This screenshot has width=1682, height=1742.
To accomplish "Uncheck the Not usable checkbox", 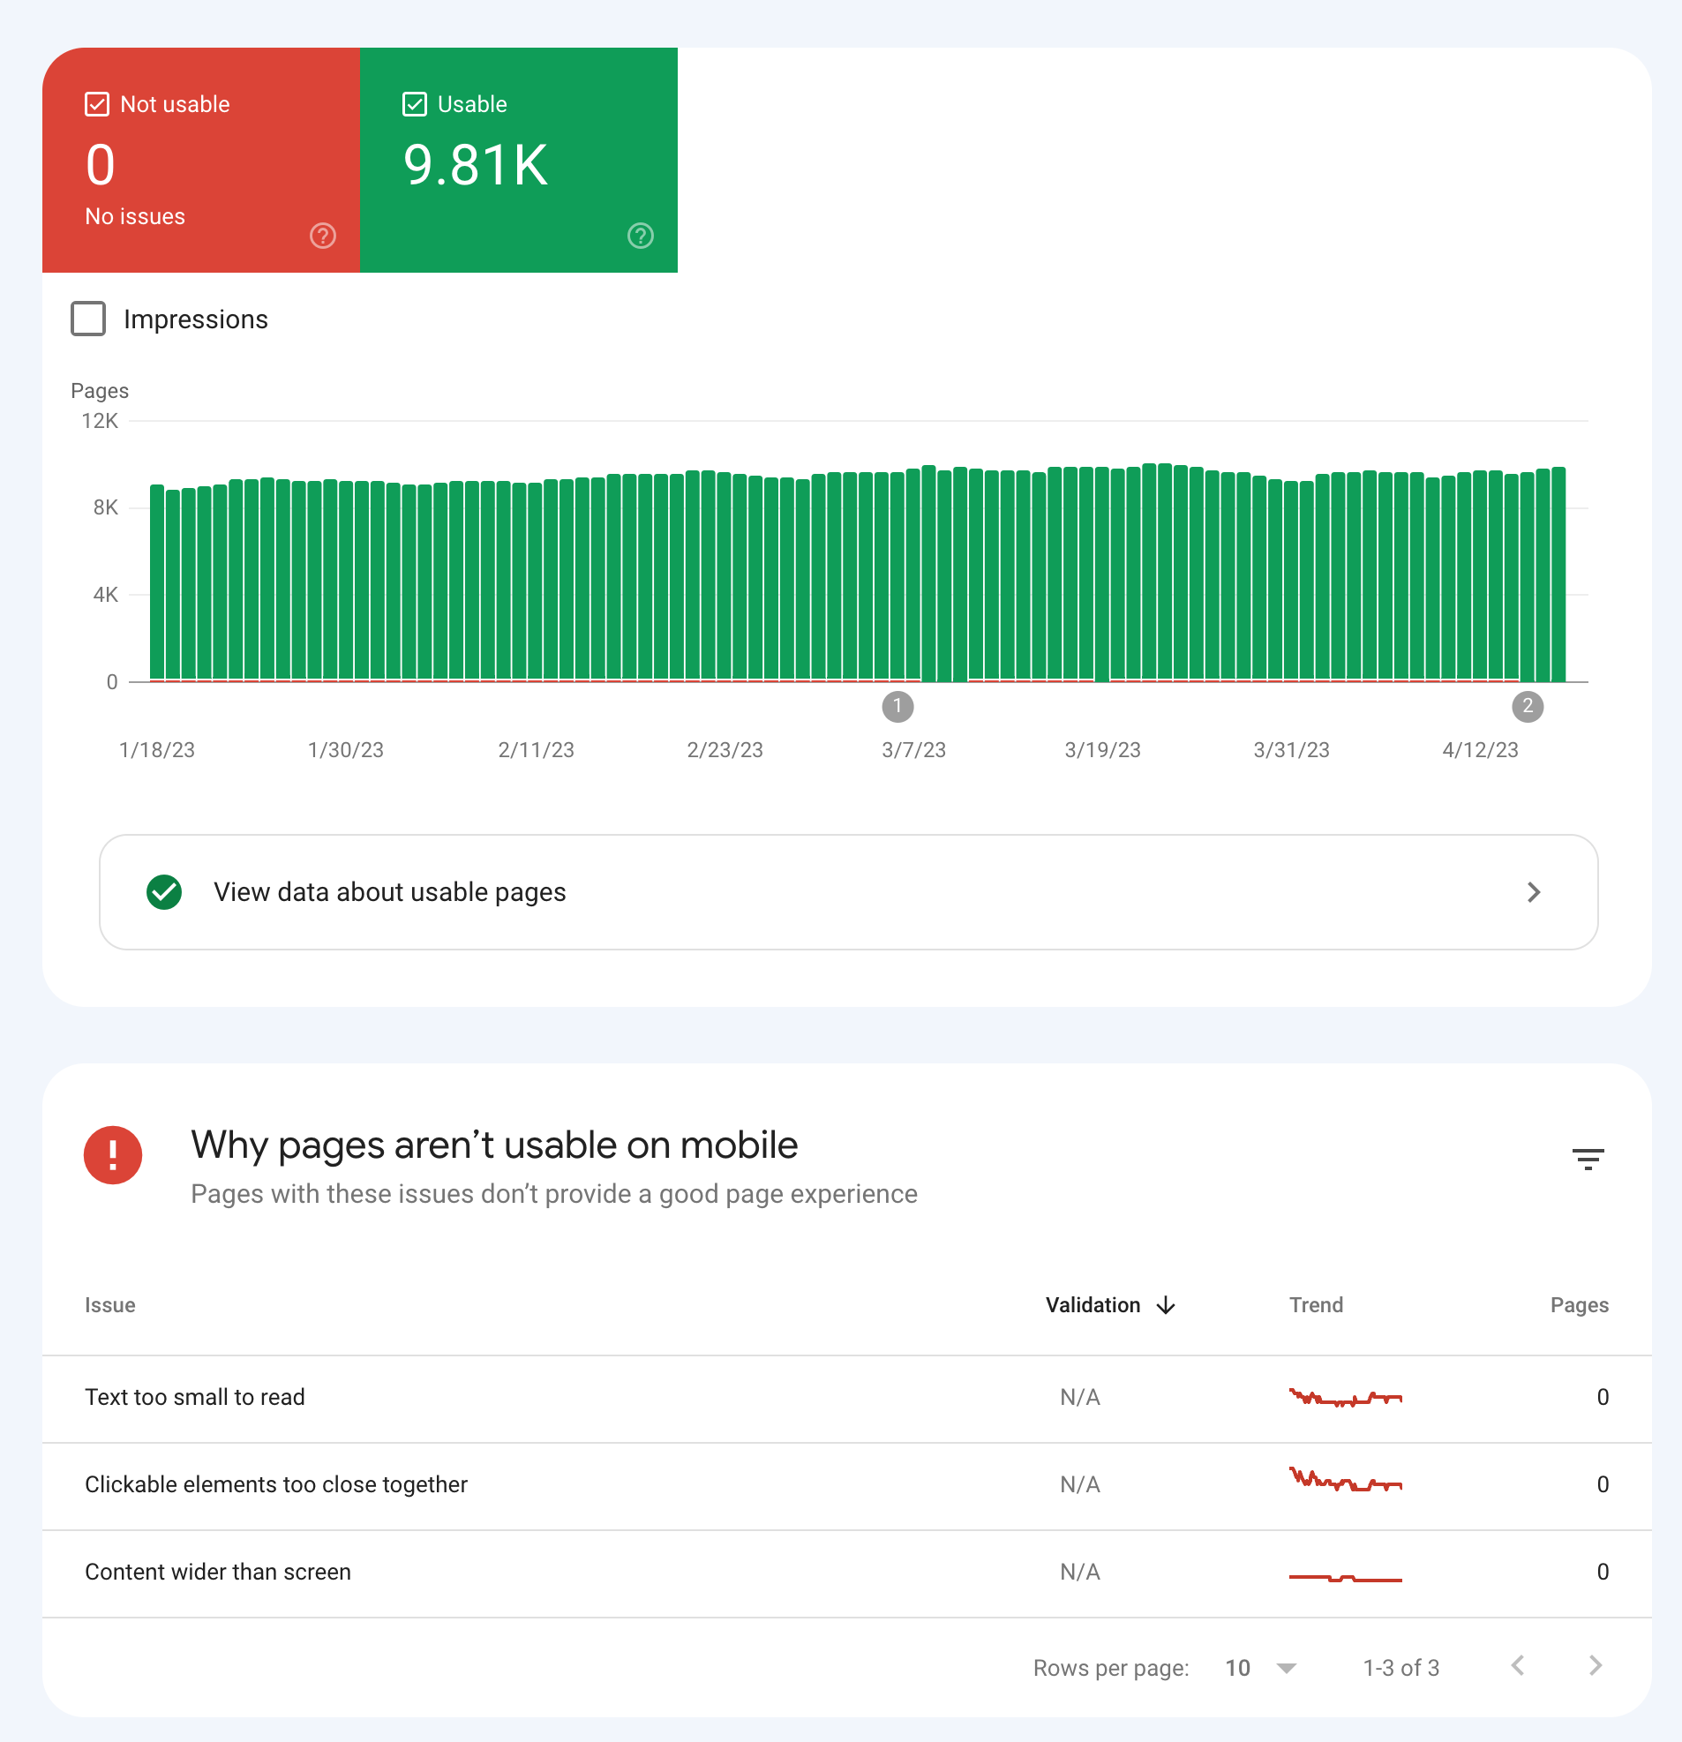I will [97, 104].
